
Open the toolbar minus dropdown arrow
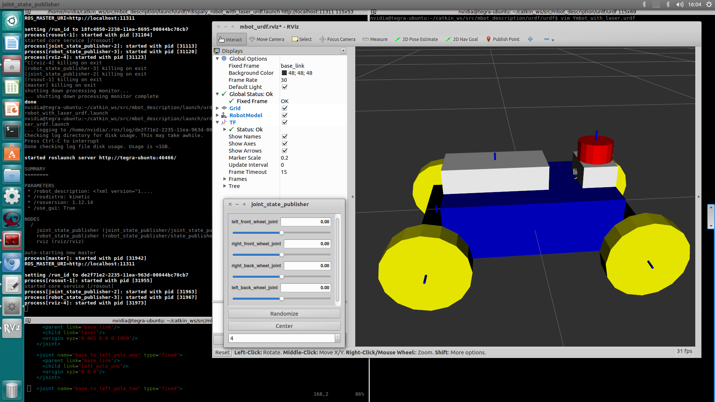(553, 40)
